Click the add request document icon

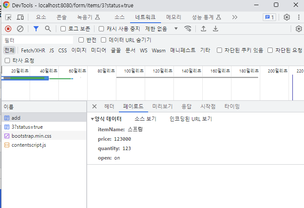[7, 118]
